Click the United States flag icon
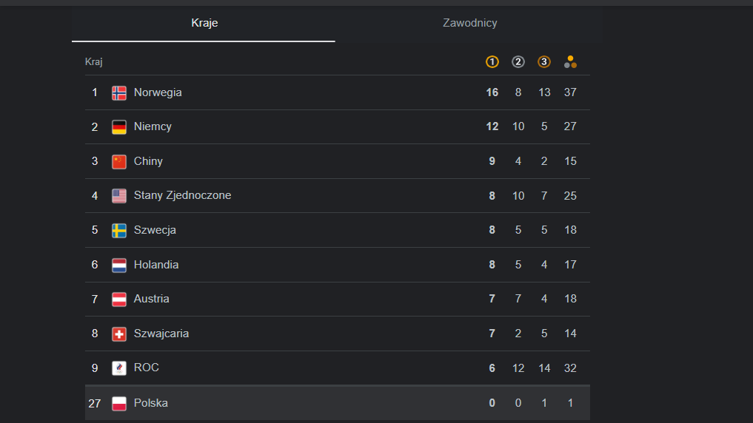The width and height of the screenshot is (753, 423). pos(119,196)
